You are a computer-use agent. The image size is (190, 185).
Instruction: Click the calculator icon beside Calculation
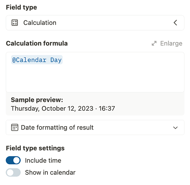pyautogui.click(x=15, y=23)
